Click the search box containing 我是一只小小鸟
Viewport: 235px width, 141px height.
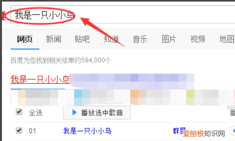click(x=123, y=14)
